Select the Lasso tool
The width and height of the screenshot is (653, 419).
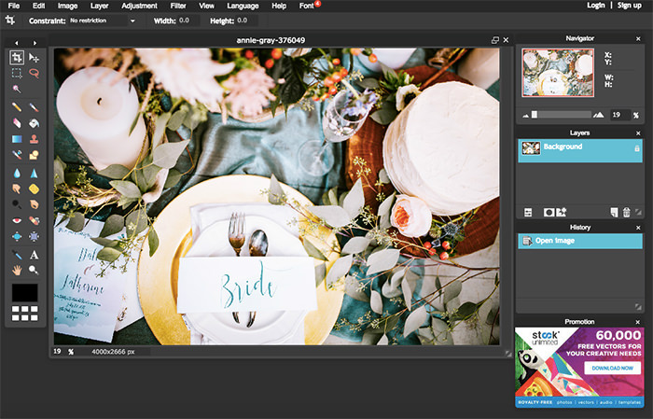pos(35,73)
